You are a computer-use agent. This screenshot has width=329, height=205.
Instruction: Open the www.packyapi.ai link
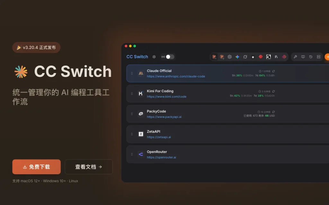pos(164,117)
